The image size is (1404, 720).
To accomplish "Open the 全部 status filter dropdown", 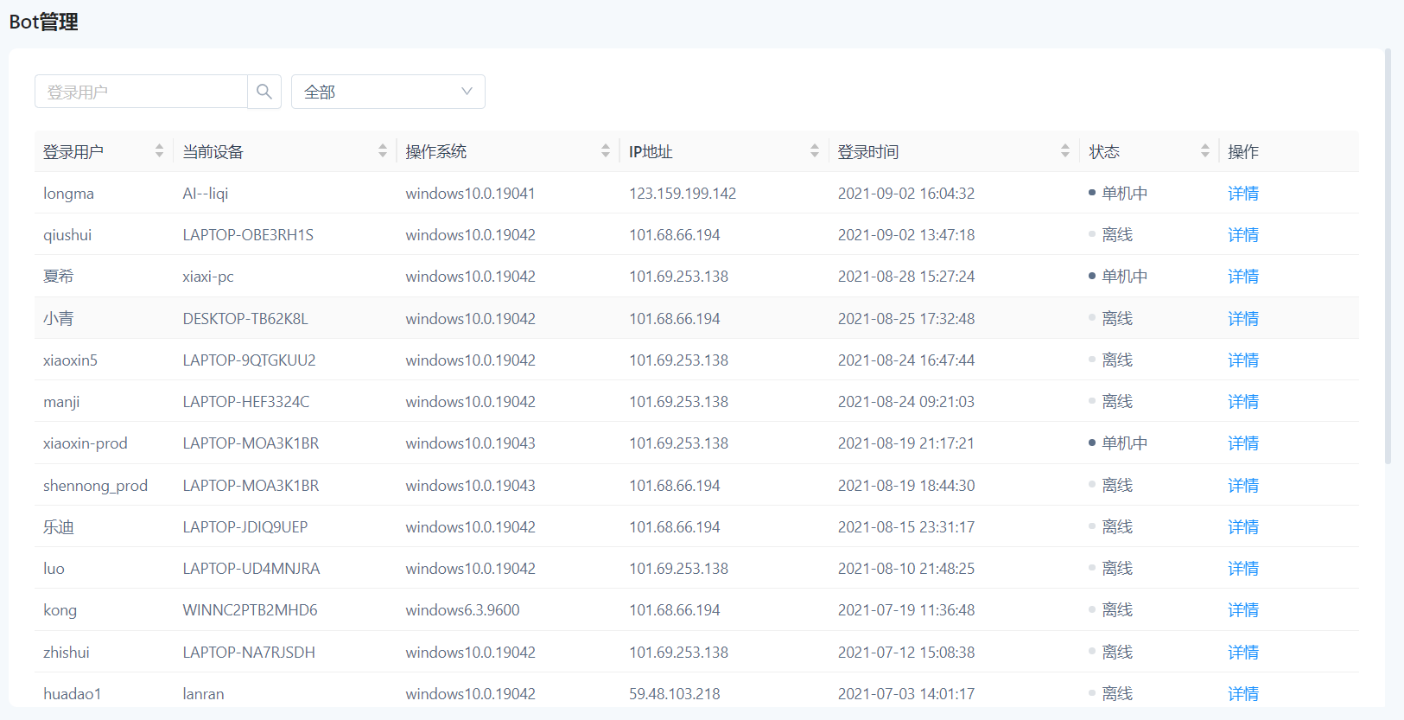I will point(388,92).
